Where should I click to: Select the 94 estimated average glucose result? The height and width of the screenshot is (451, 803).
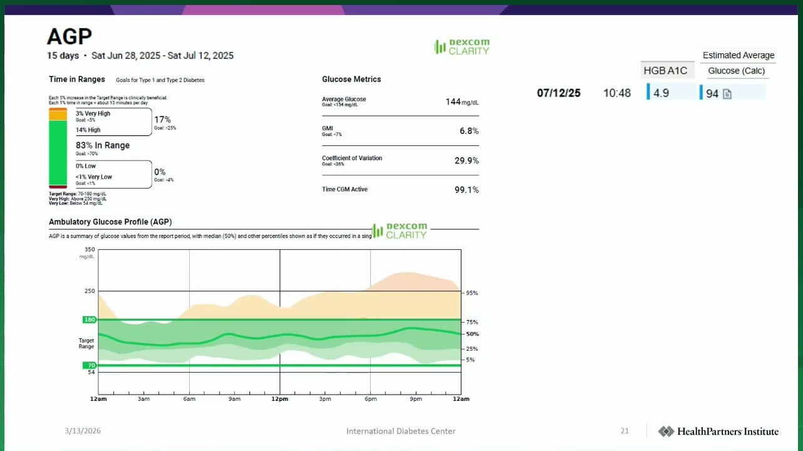pos(712,94)
